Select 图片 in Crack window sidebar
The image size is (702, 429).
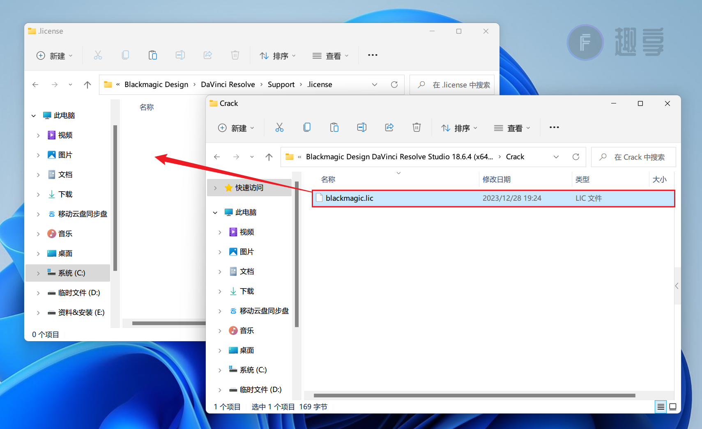pyautogui.click(x=246, y=252)
